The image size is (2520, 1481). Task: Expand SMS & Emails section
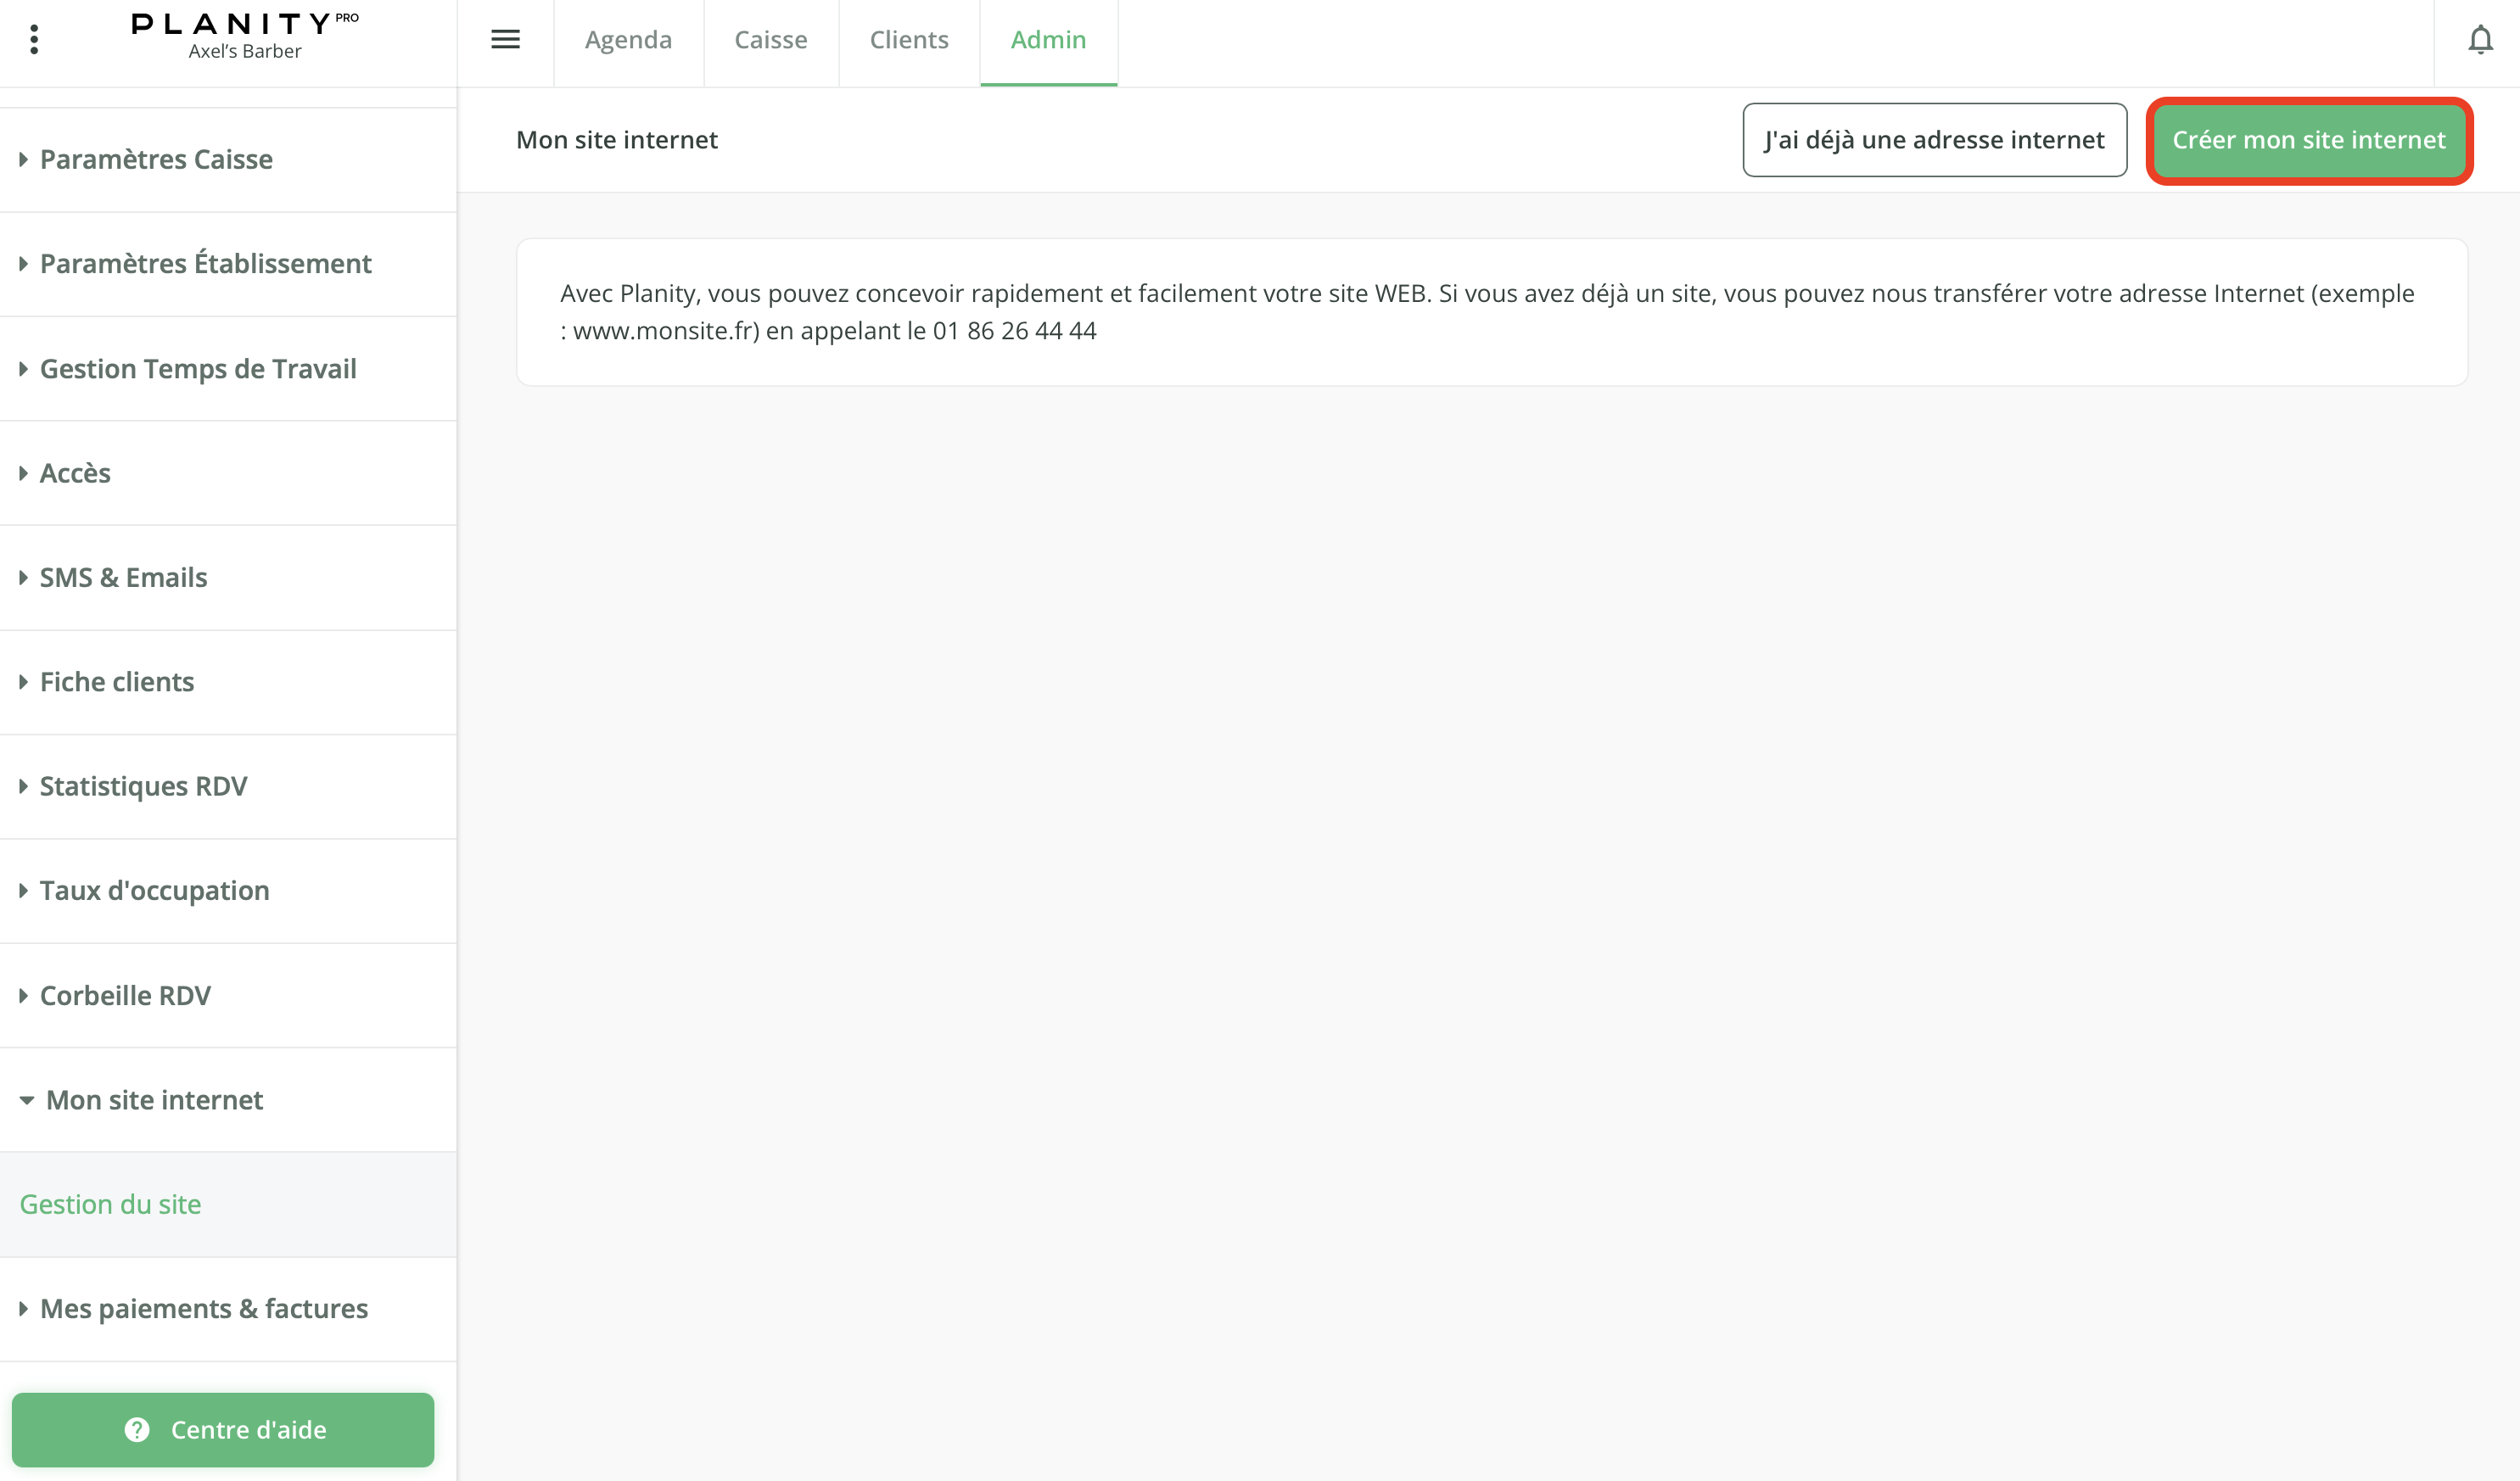pyautogui.click(x=123, y=577)
